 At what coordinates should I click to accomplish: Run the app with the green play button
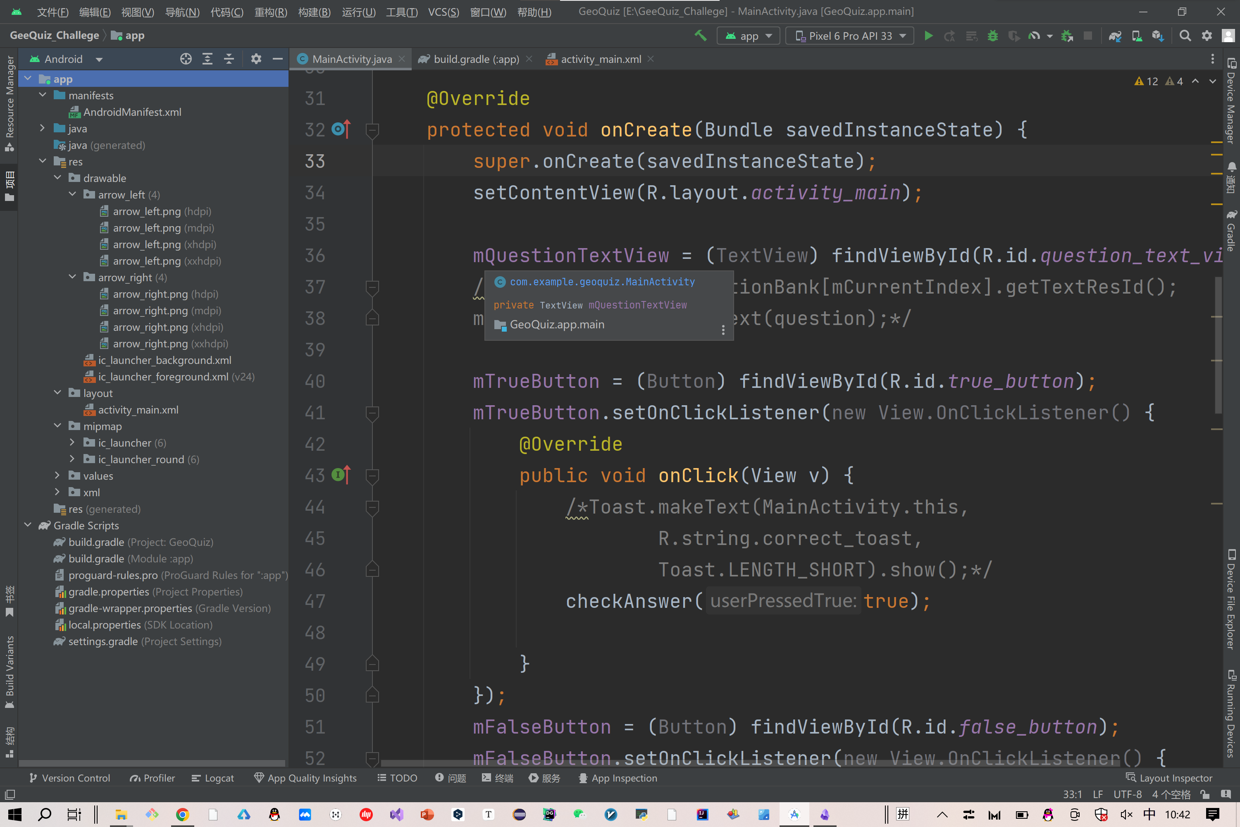928,36
